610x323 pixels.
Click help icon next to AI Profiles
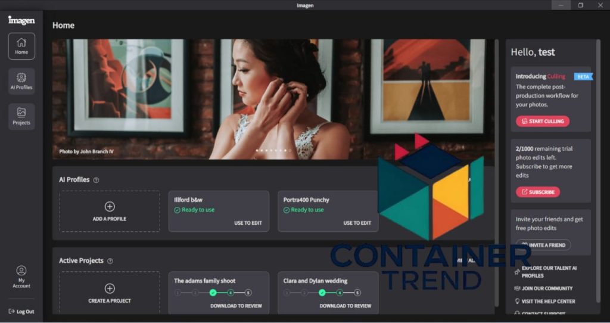[x=96, y=180]
